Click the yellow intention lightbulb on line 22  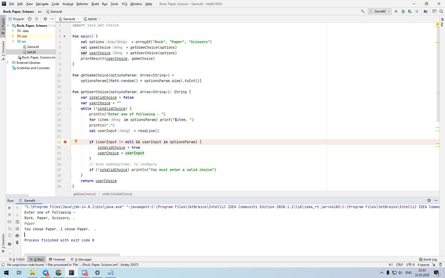pyautogui.click(x=76, y=141)
